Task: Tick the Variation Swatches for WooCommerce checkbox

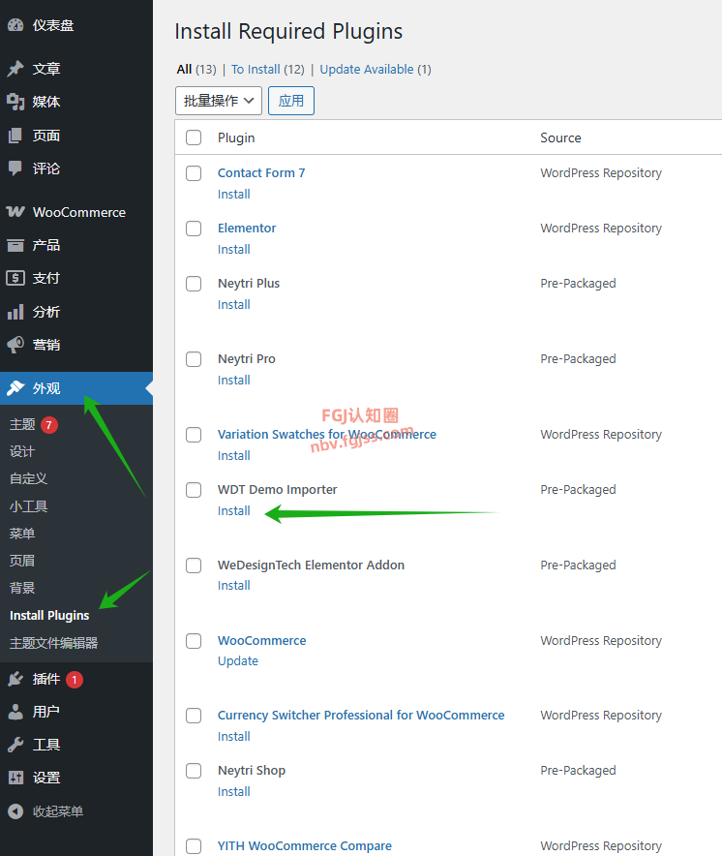Action: pos(194,435)
